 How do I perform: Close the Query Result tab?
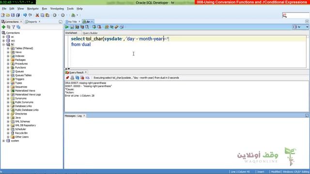(x=86, y=72)
